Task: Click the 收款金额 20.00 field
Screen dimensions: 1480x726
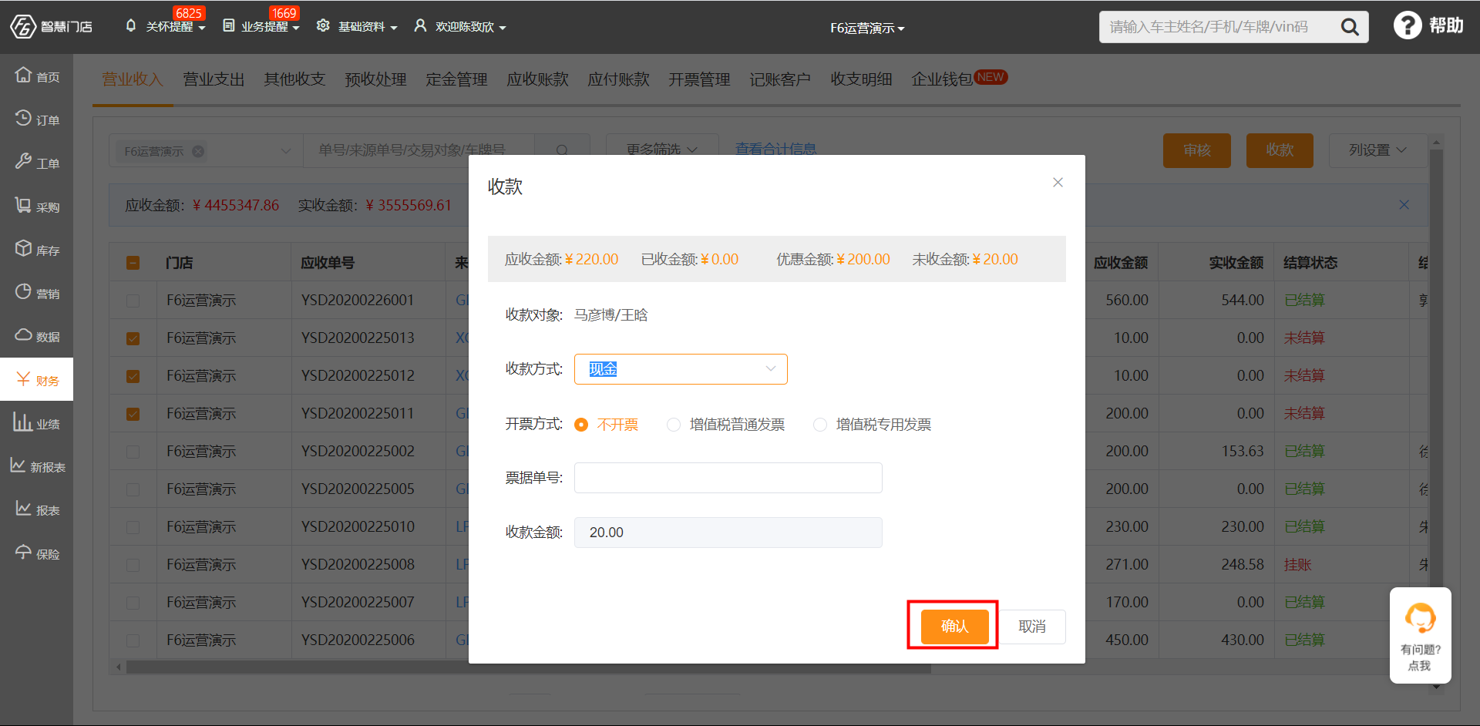Action: click(x=728, y=533)
